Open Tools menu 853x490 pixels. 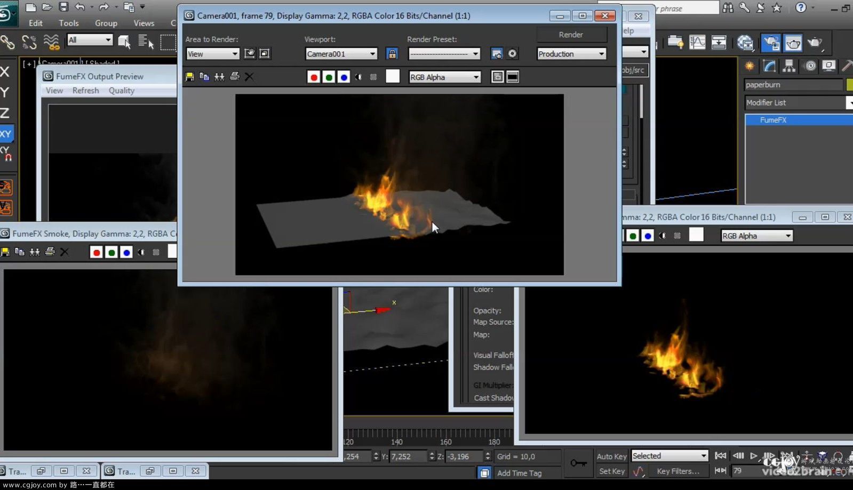[x=69, y=23]
